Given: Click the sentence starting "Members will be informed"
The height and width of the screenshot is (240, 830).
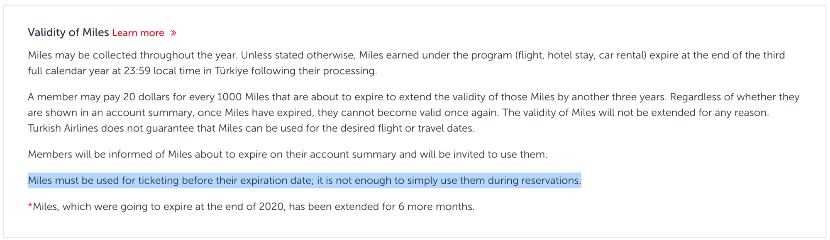Looking at the screenshot, I should point(287,155).
